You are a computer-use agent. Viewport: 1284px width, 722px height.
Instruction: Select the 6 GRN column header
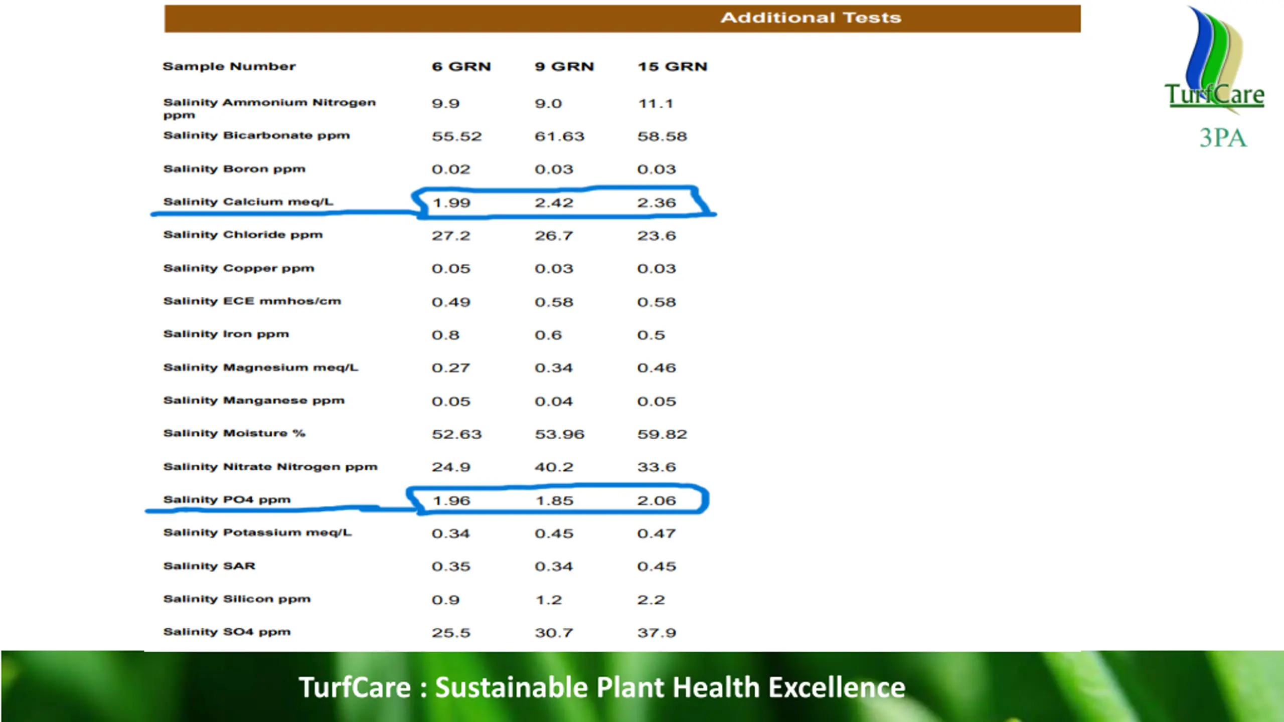[461, 67]
